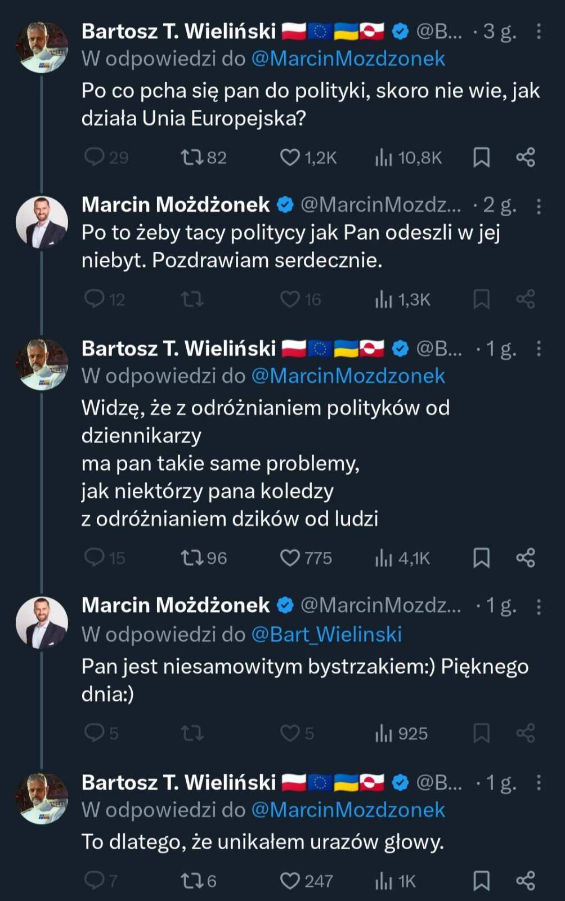Viewport: 565px width, 901px height.
Task: Repost the tweet with 96 reposts
Action: 192,558
